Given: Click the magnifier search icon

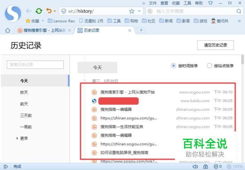Looking at the screenshot, I should 239,11.
